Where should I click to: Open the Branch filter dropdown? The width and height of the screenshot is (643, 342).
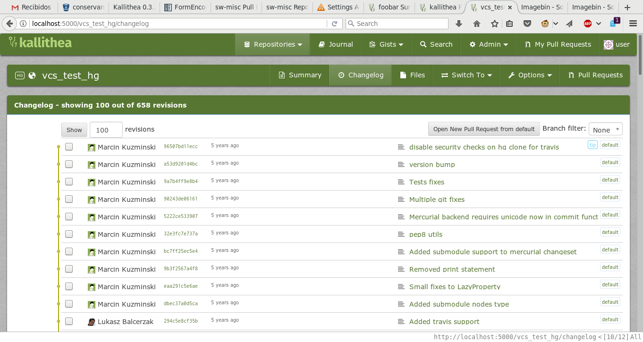[605, 129]
